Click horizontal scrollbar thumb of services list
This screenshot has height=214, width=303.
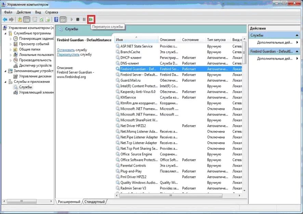click(171, 196)
